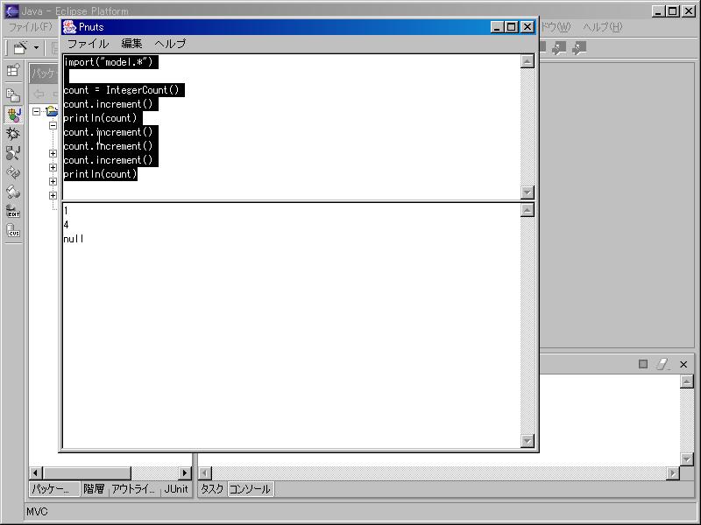Click the right pin-arrow icon in Eclipse toolbar
Screen dimensions: 701x525
[579, 48]
